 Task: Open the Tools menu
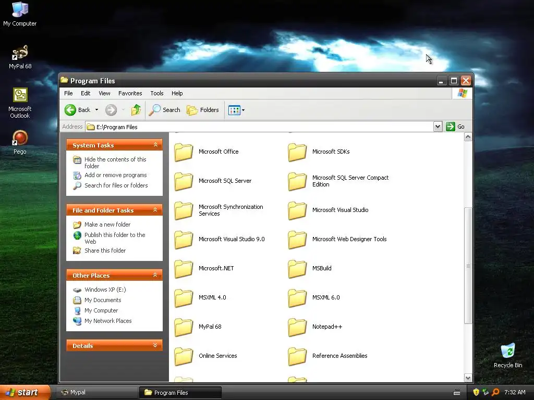point(156,93)
